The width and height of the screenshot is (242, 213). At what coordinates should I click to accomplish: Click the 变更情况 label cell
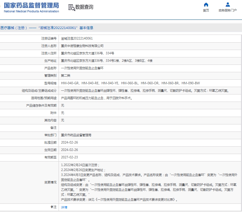pos(29,182)
